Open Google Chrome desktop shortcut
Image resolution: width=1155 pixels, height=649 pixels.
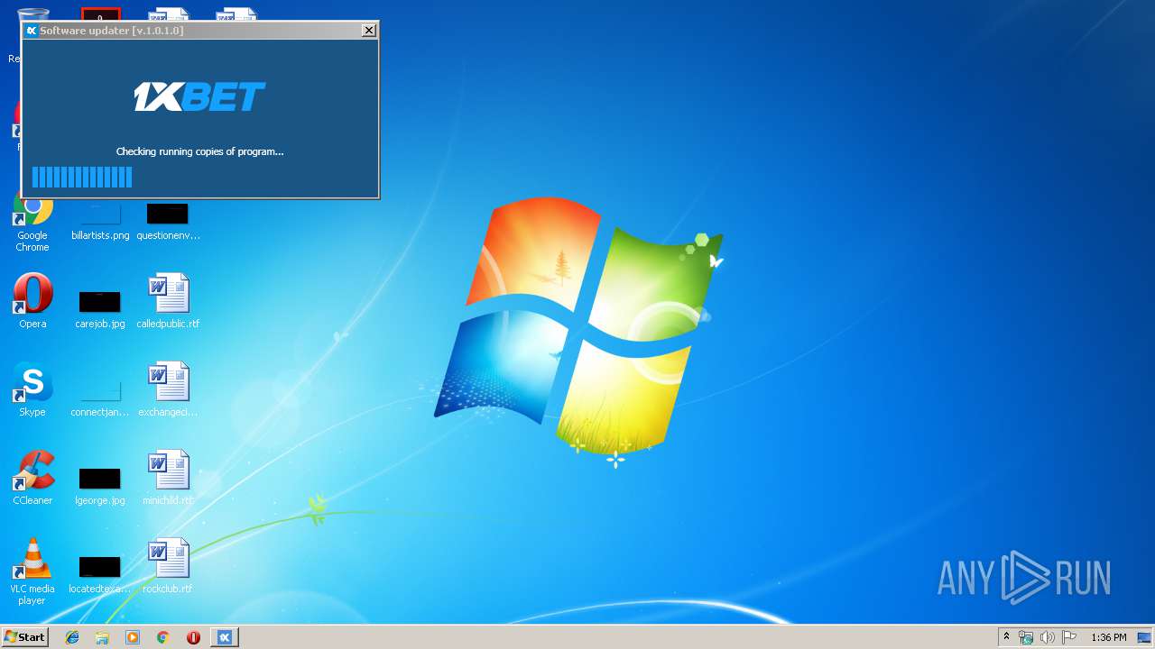pyautogui.click(x=32, y=224)
